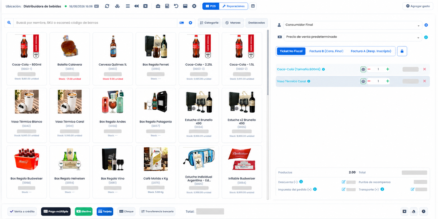
Task: Add a new customer with plus icon
Action: click(426, 25)
